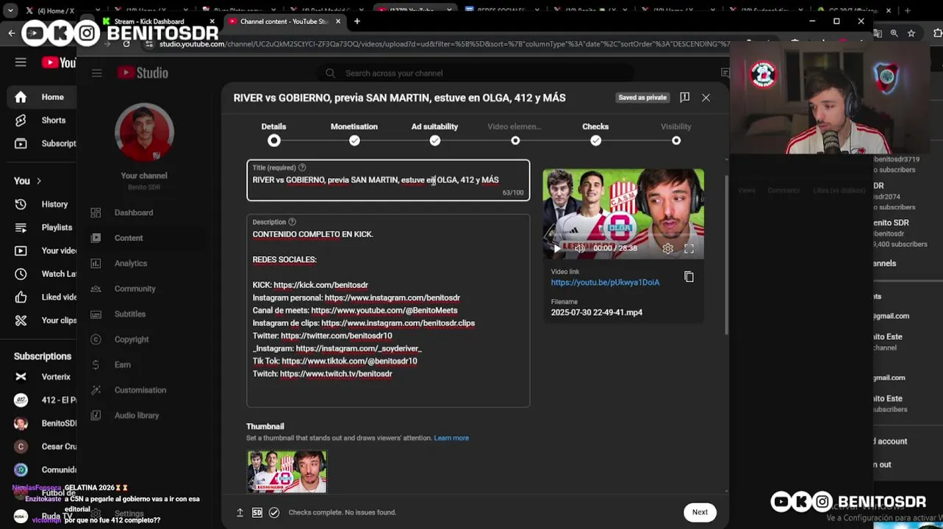Open History in the YouTube guide
Screen dimensions: 943x529
tap(40, 204)
